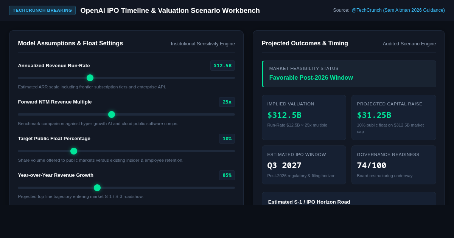
Task: Open the @TechCrunch source link
Action: coord(398,10)
